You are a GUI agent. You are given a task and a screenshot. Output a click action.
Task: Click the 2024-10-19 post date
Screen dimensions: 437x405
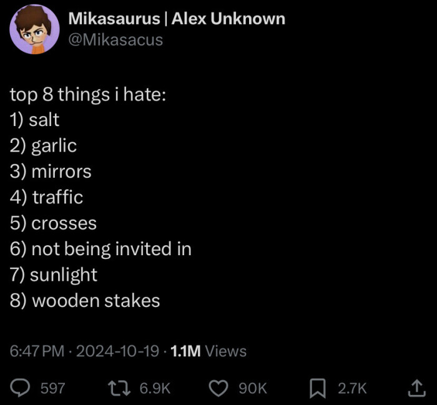point(118,351)
